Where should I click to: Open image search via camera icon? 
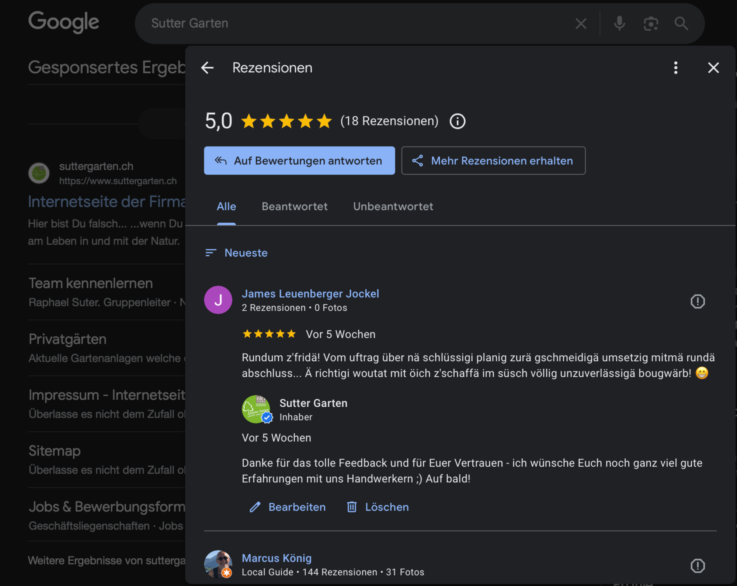[651, 24]
